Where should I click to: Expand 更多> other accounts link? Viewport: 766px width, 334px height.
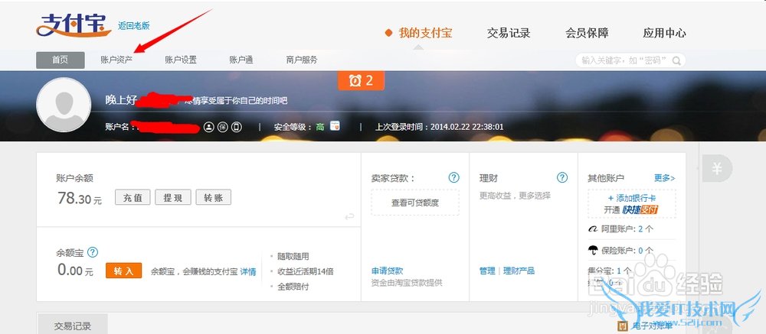665,178
